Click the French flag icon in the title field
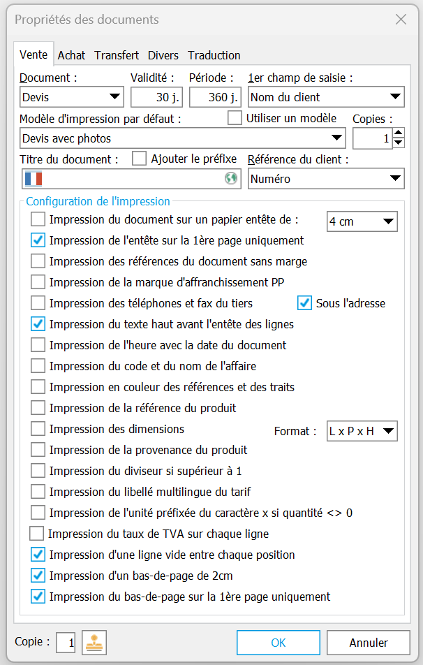The image size is (423, 665). coord(34,179)
